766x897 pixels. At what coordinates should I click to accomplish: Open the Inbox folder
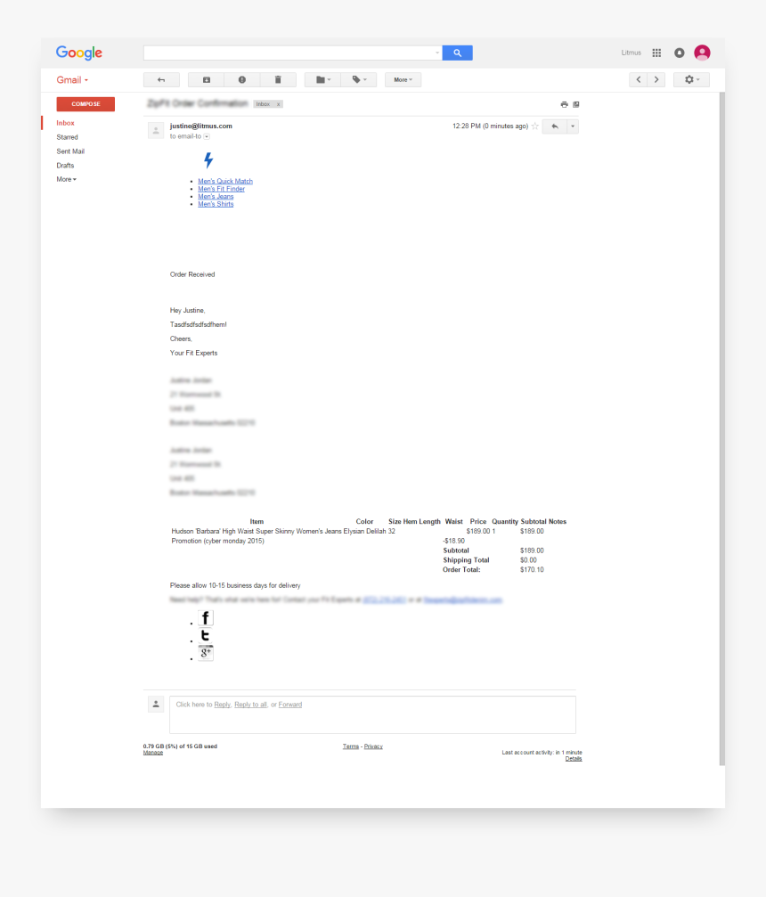65,123
